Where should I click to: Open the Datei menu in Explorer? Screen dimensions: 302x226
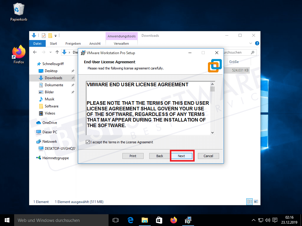[x=37, y=43]
